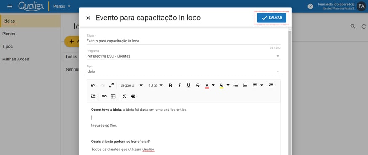
Task: Click the search magnifier icon
Action: pyautogui.click(x=353, y=26)
